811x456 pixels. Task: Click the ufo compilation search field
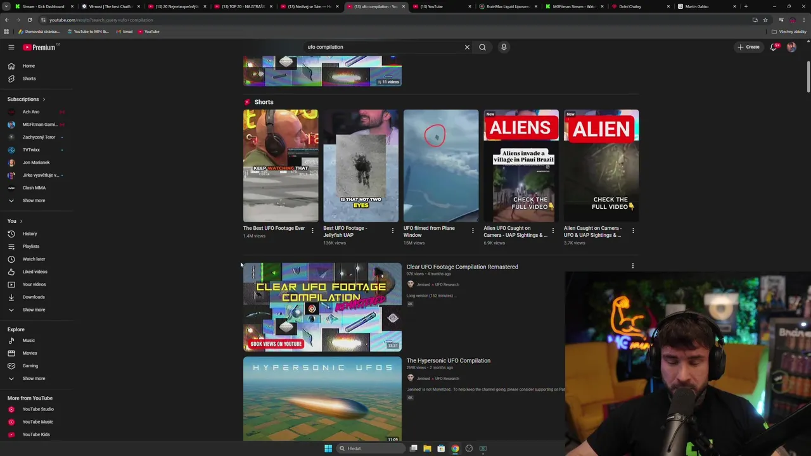point(383,47)
